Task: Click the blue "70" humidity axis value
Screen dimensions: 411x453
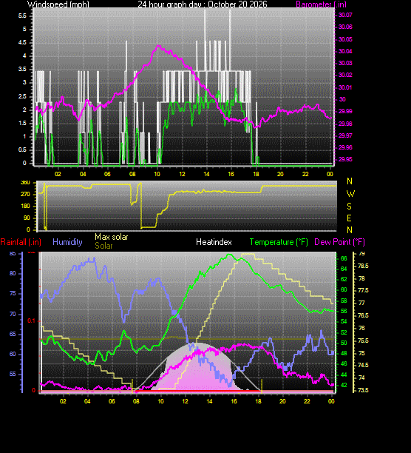Action: 13,314
